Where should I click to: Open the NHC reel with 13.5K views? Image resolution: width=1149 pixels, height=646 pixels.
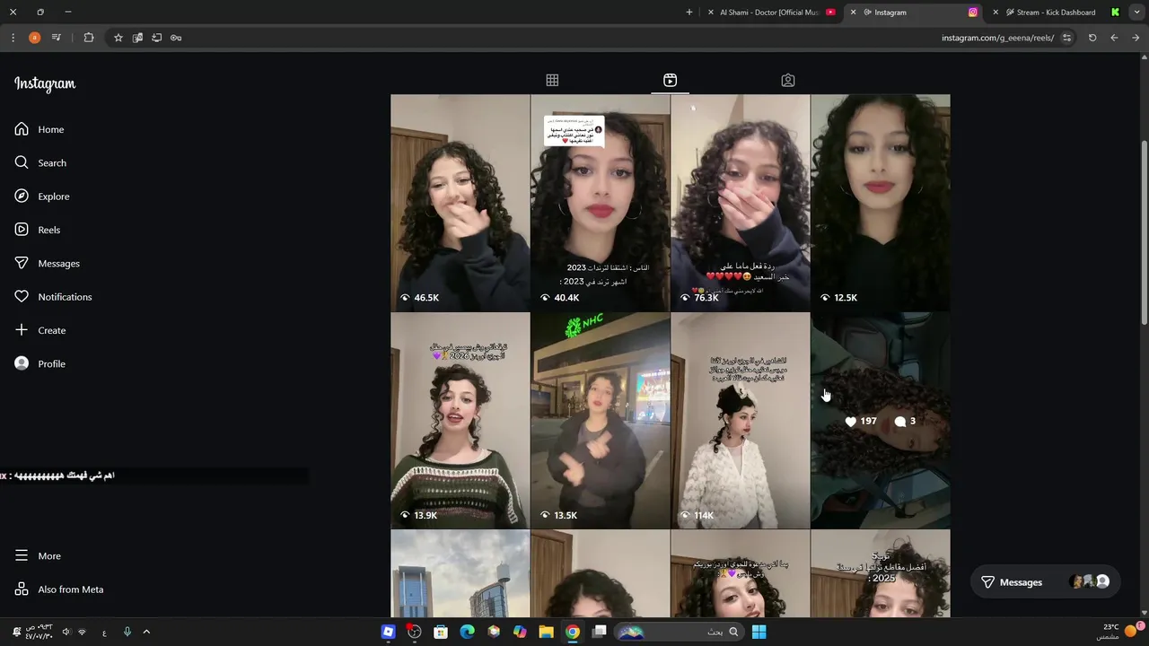pyautogui.click(x=600, y=420)
